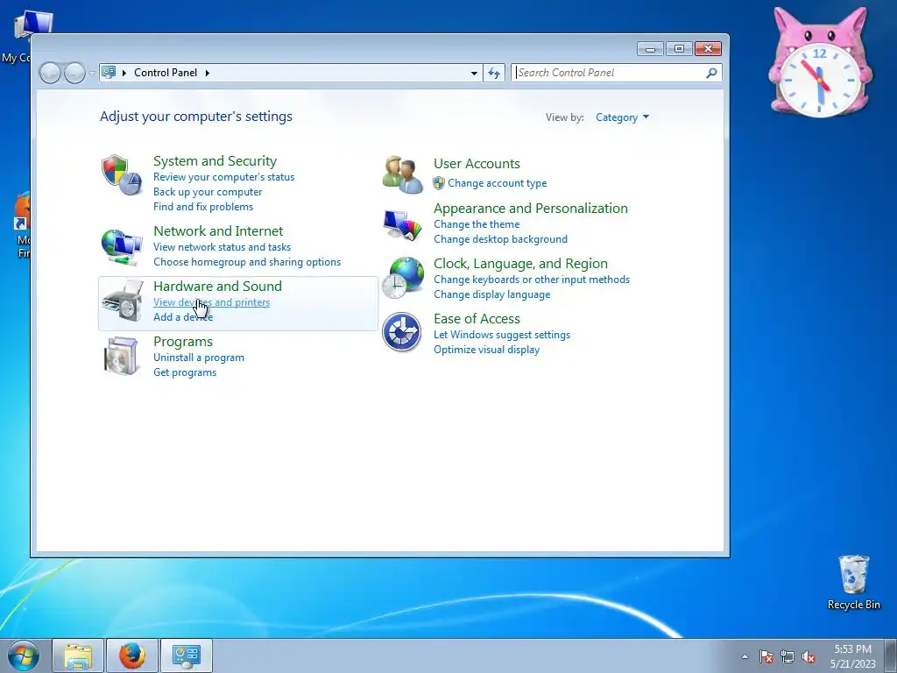Click the taskbar clock showing 5:53 PM
The width and height of the screenshot is (897, 673).
tap(852, 656)
